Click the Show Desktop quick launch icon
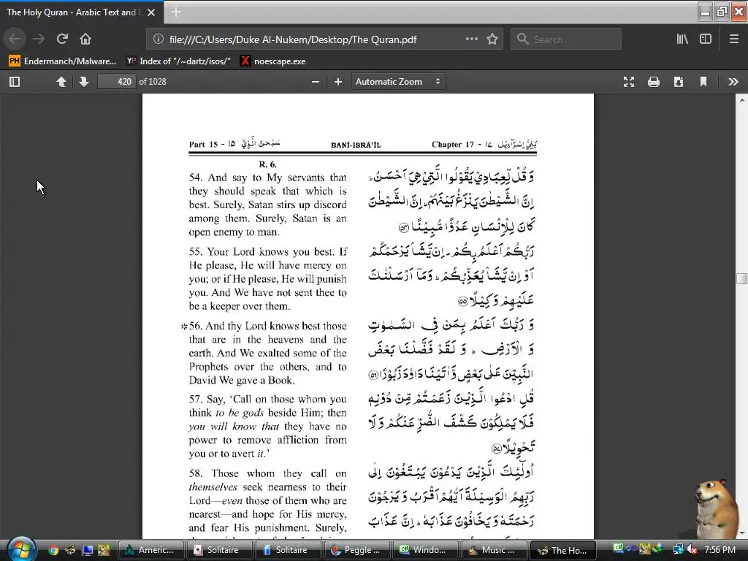 [88, 550]
